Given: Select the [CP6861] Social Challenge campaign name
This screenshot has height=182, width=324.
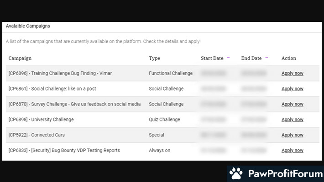Looking at the screenshot, I should [x=52, y=89].
